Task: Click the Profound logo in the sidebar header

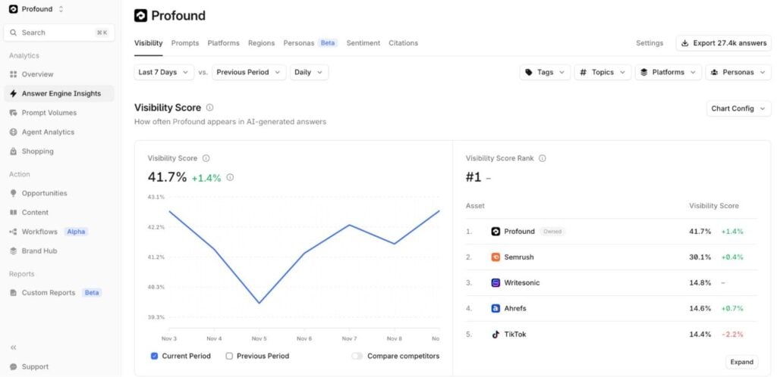Action: coord(14,9)
